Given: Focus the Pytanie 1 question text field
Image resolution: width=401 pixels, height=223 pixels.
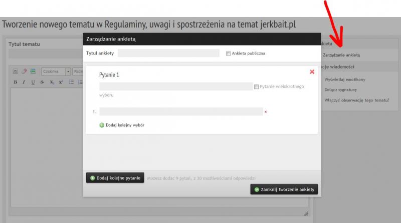Looking at the screenshot, I should point(176,86).
